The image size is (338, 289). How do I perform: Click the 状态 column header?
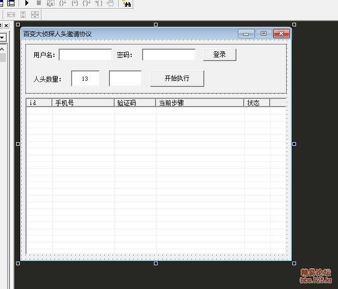(x=257, y=103)
